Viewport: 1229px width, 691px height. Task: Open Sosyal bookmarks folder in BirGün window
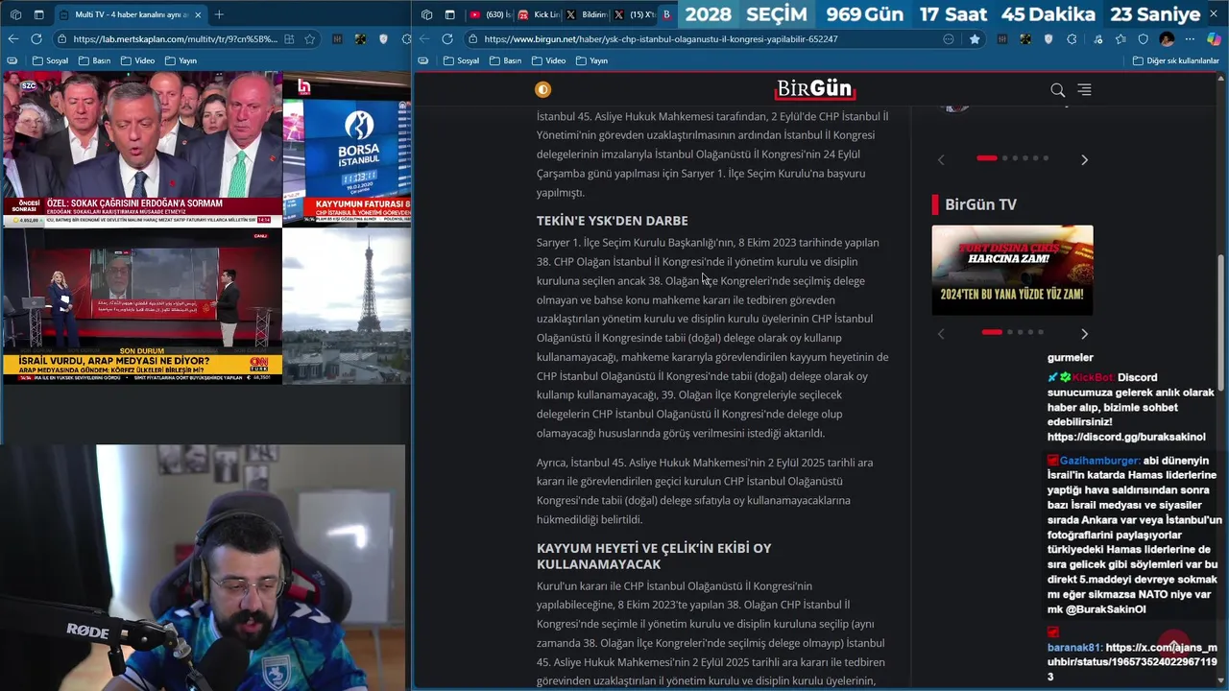click(460, 60)
